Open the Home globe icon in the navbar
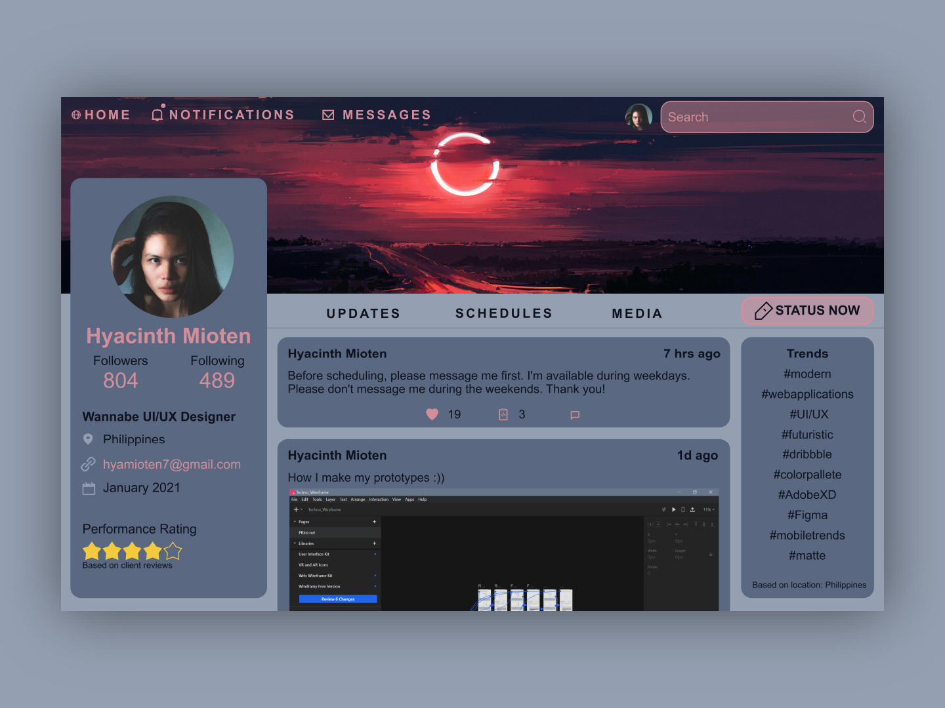This screenshot has height=708, width=945. [77, 114]
